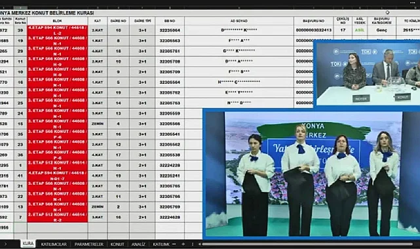Image resolution: width=420 pixels, height=249 pixels.
Task: Open the top-right ellipsis more options
Action: (412, 3)
